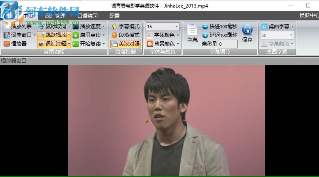Image resolution: width=319 pixels, height=177 pixels.
Task: Click the 开始复读 start repeat icon
Action: point(76,44)
